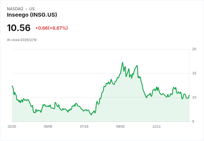
Task: Click the +0.66(+6.67%) price change
Action: pos(52,28)
